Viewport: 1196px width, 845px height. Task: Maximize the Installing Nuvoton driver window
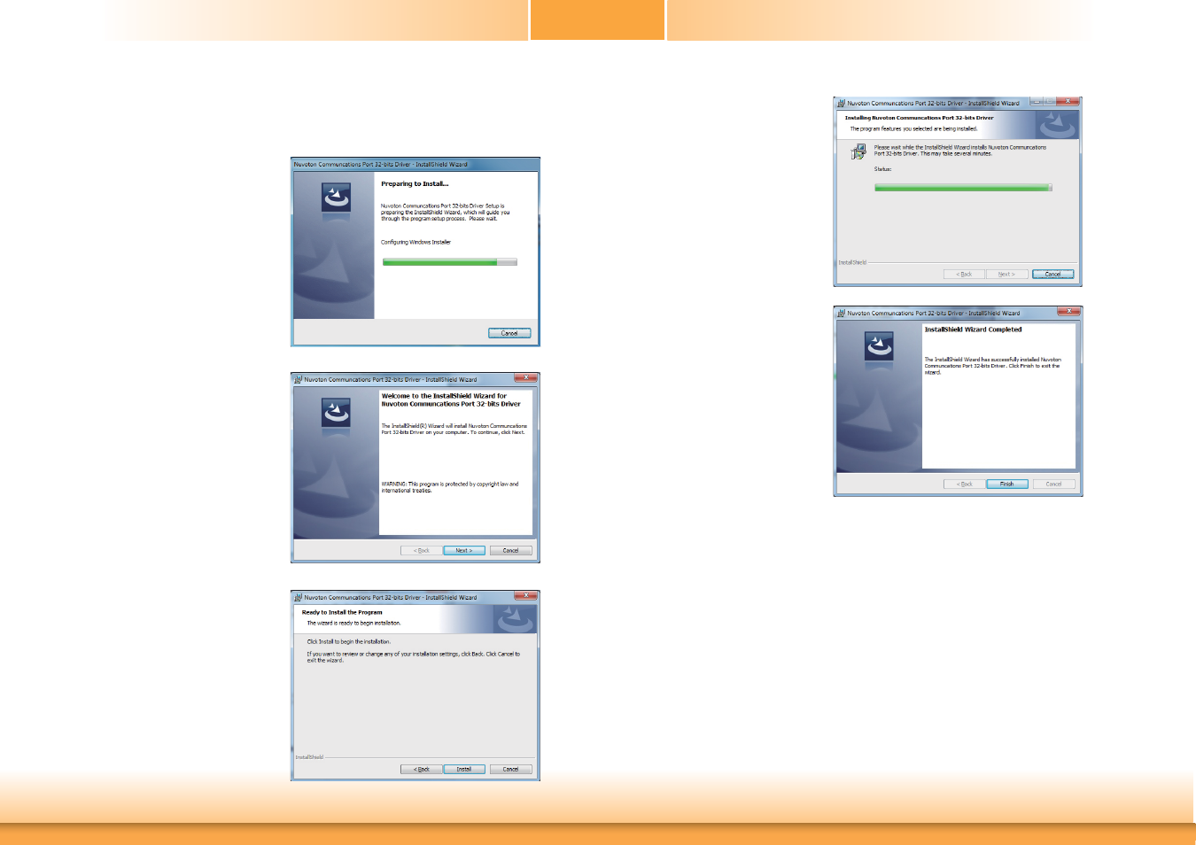tap(1050, 102)
